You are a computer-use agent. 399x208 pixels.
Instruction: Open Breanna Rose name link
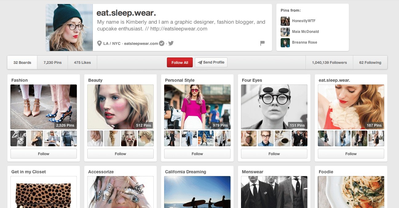(304, 42)
